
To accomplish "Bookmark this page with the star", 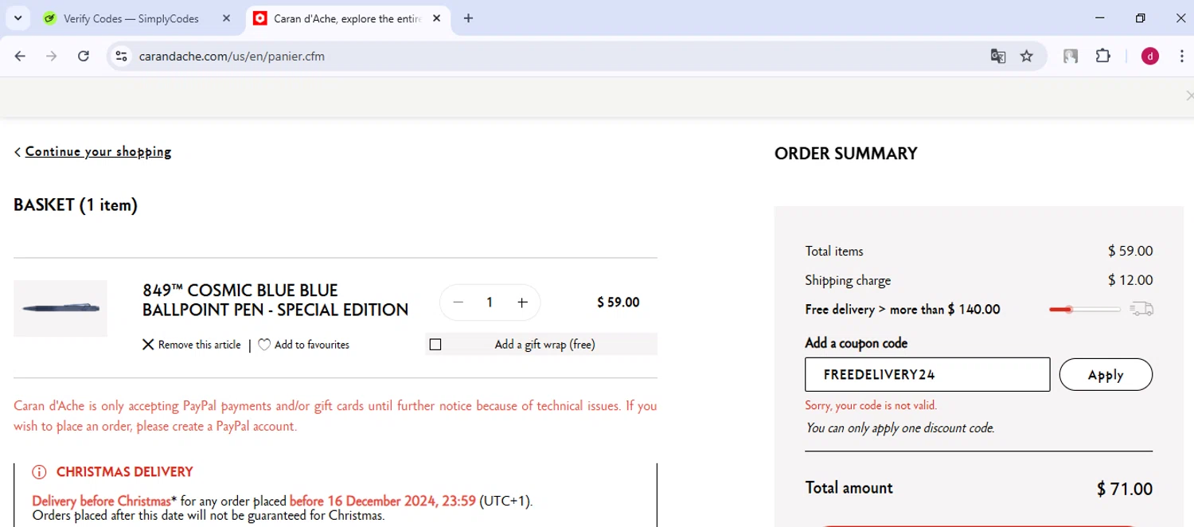I will (x=1027, y=56).
